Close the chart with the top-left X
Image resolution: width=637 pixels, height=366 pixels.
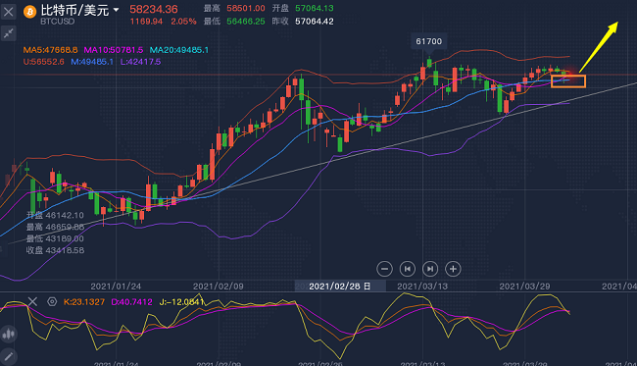coord(8,12)
